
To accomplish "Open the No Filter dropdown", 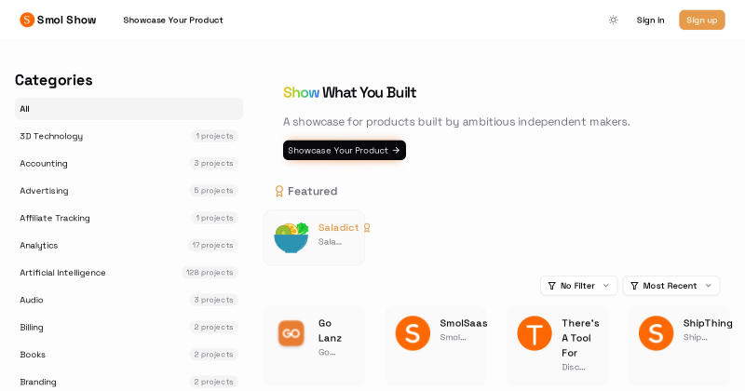I will point(578,286).
